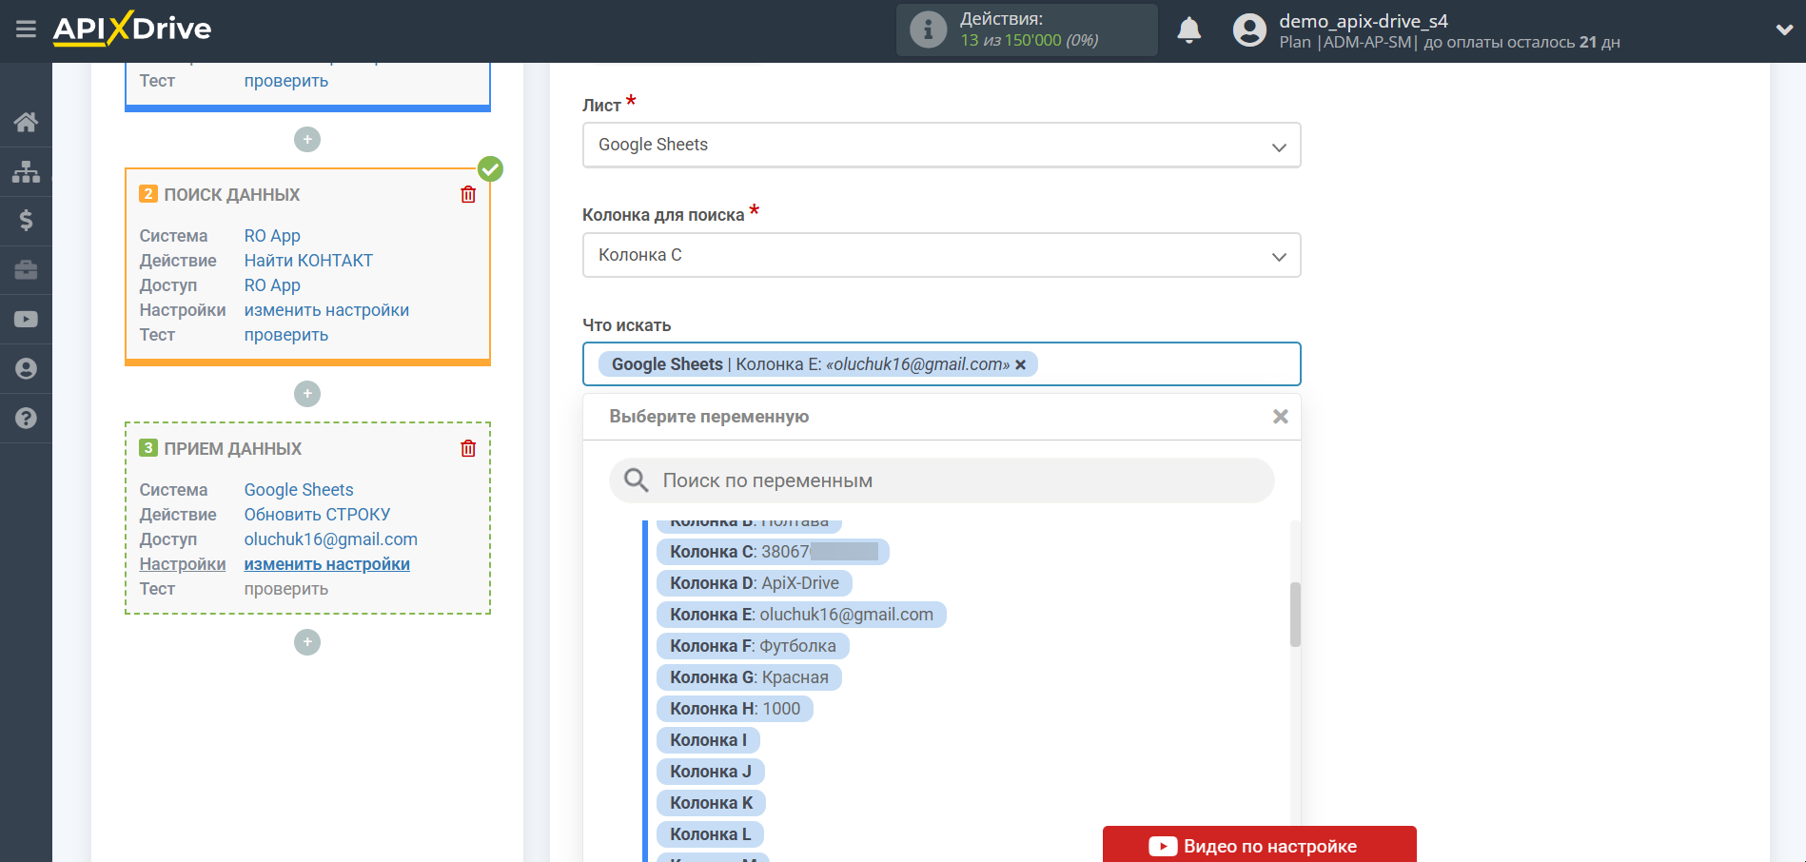Open the Колонка для поиска dropdown
This screenshot has width=1806, height=862.
(941, 255)
